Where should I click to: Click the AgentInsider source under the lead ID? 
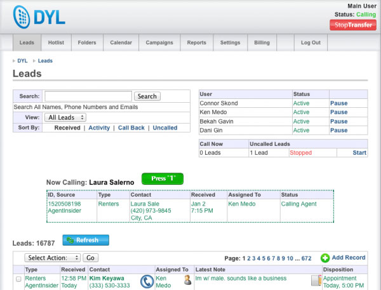click(x=64, y=211)
